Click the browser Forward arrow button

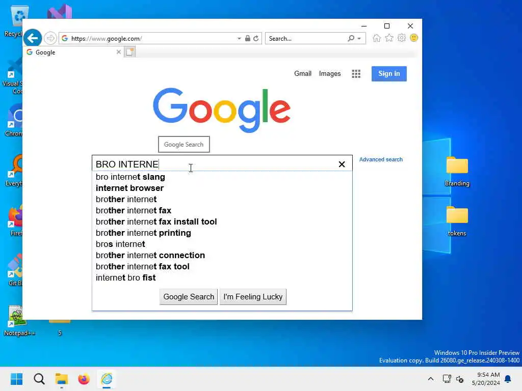[x=50, y=38]
